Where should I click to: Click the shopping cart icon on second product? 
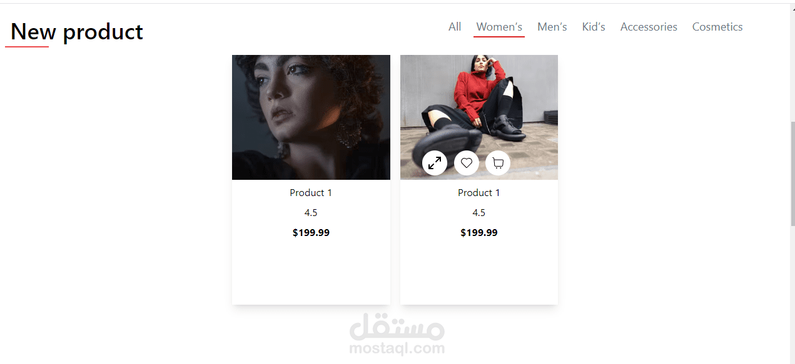[x=498, y=163]
